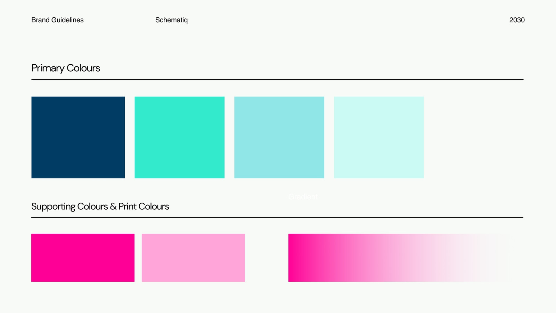This screenshot has height=313, width=556.
Task: Select the hot pink supporting swatch
Action: [x=83, y=258]
